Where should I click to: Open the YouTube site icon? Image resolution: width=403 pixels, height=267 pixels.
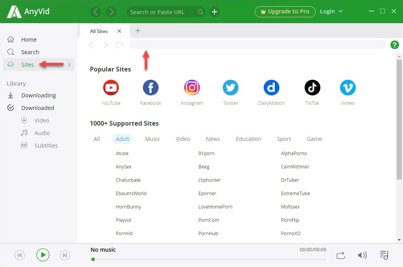pyautogui.click(x=111, y=88)
